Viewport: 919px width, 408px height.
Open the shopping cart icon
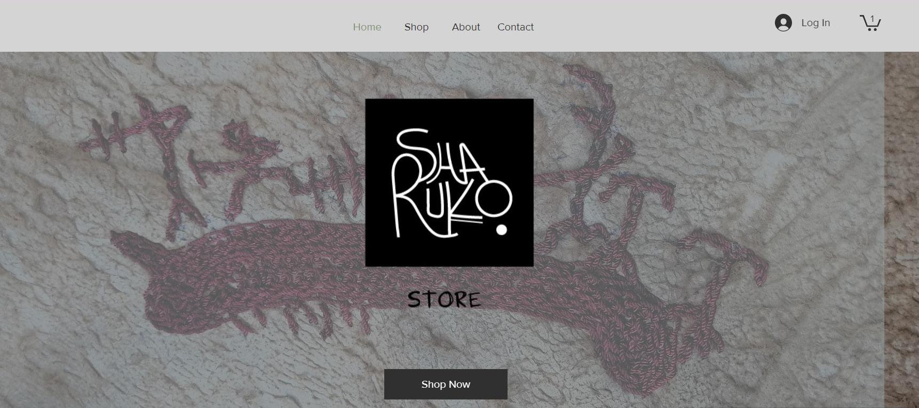pos(870,22)
